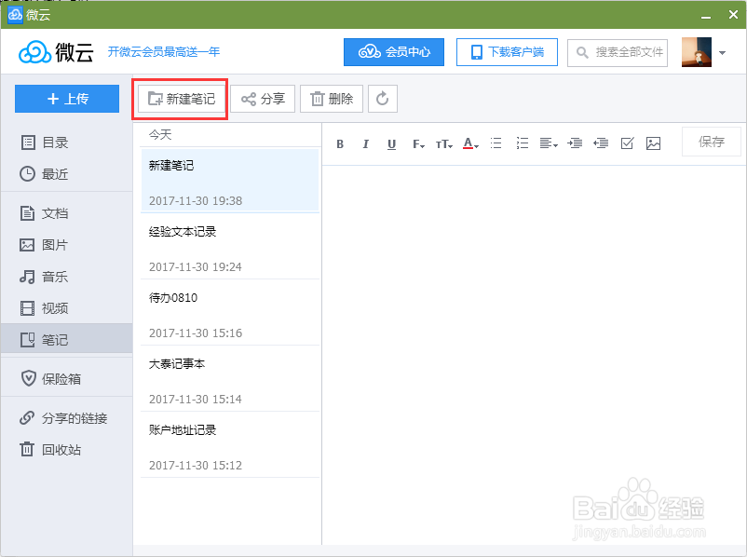Click the 新建笔记 new note button

pyautogui.click(x=181, y=99)
